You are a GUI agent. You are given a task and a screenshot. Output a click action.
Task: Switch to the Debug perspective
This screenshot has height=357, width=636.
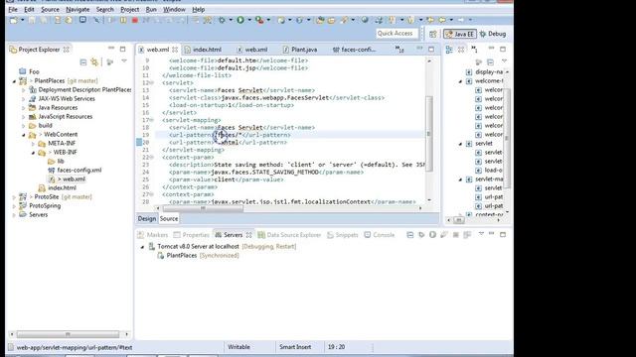pos(493,34)
